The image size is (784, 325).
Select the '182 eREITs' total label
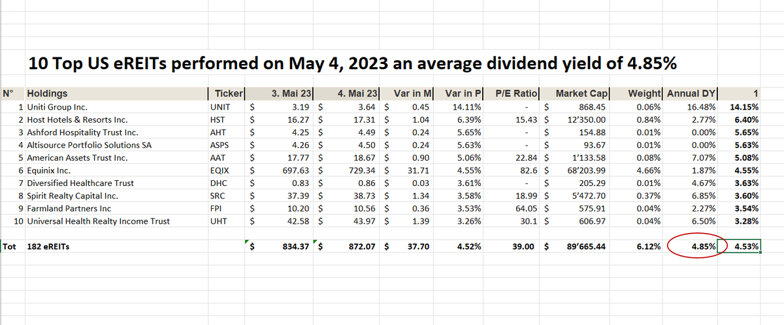(116, 247)
